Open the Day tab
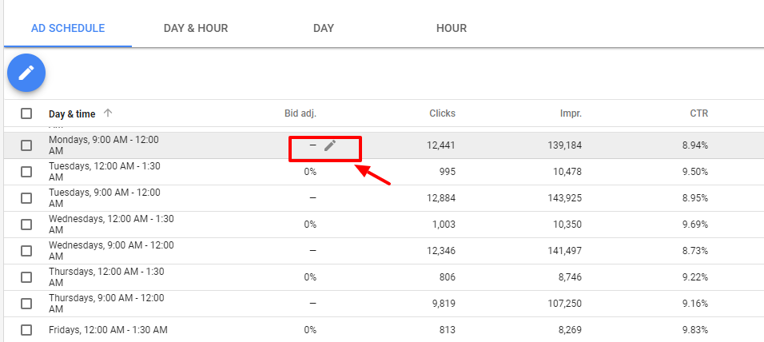This screenshot has height=342, width=764. (324, 28)
